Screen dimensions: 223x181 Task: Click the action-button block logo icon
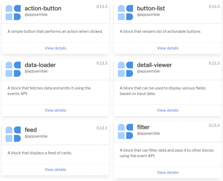[x=13, y=12]
